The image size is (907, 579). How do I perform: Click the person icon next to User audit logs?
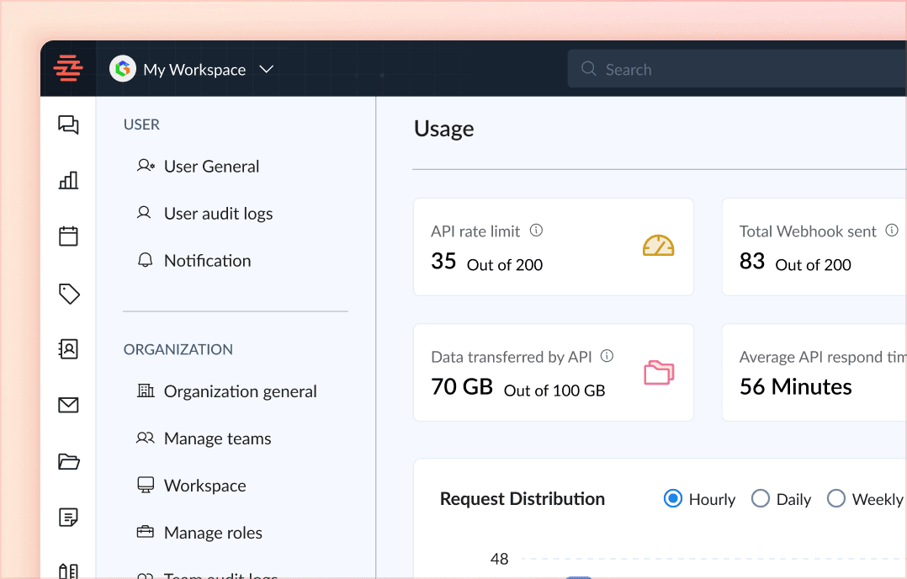[x=144, y=213]
